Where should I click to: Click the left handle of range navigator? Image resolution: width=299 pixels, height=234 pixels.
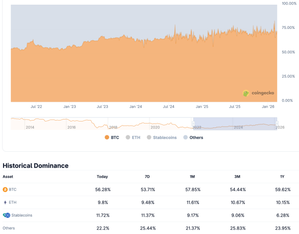click(x=193, y=123)
